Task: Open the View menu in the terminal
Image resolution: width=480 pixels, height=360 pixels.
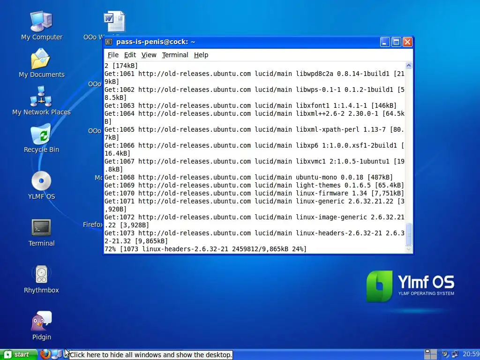Action: [x=149, y=55]
